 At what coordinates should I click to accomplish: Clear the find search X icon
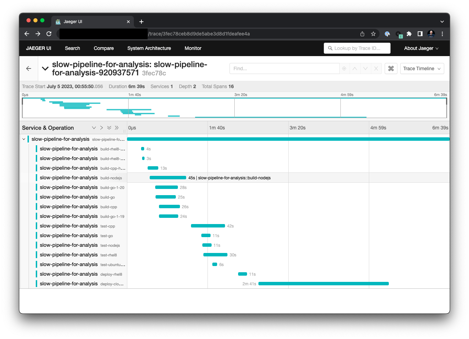pyautogui.click(x=376, y=68)
